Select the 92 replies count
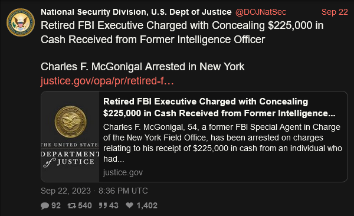This screenshot has width=354, height=216. (56, 205)
